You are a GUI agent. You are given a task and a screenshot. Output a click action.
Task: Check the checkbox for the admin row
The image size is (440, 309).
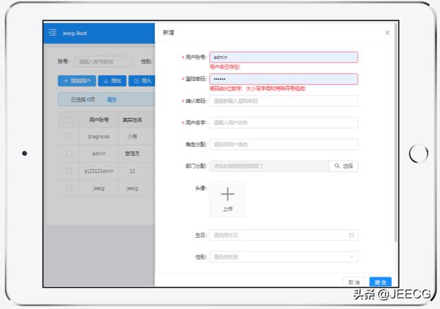(x=69, y=154)
